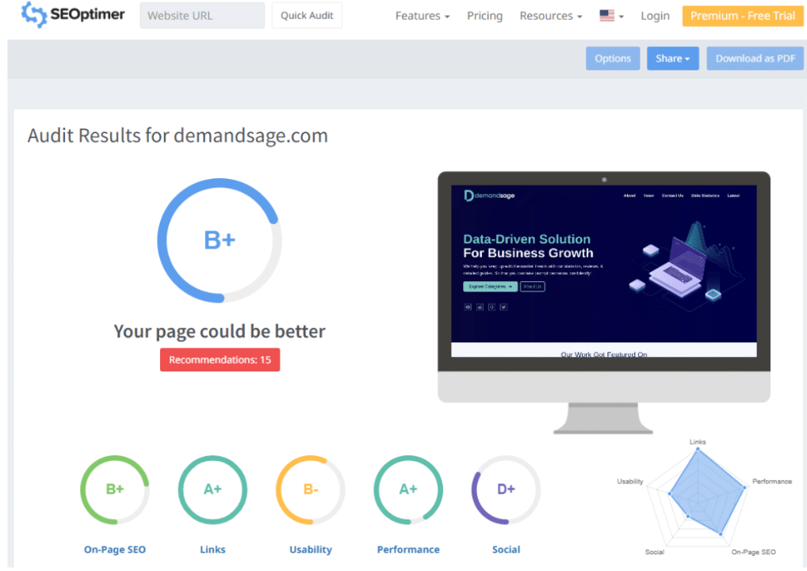Download the report as PDF
This screenshot has height=571, width=807.
(755, 59)
